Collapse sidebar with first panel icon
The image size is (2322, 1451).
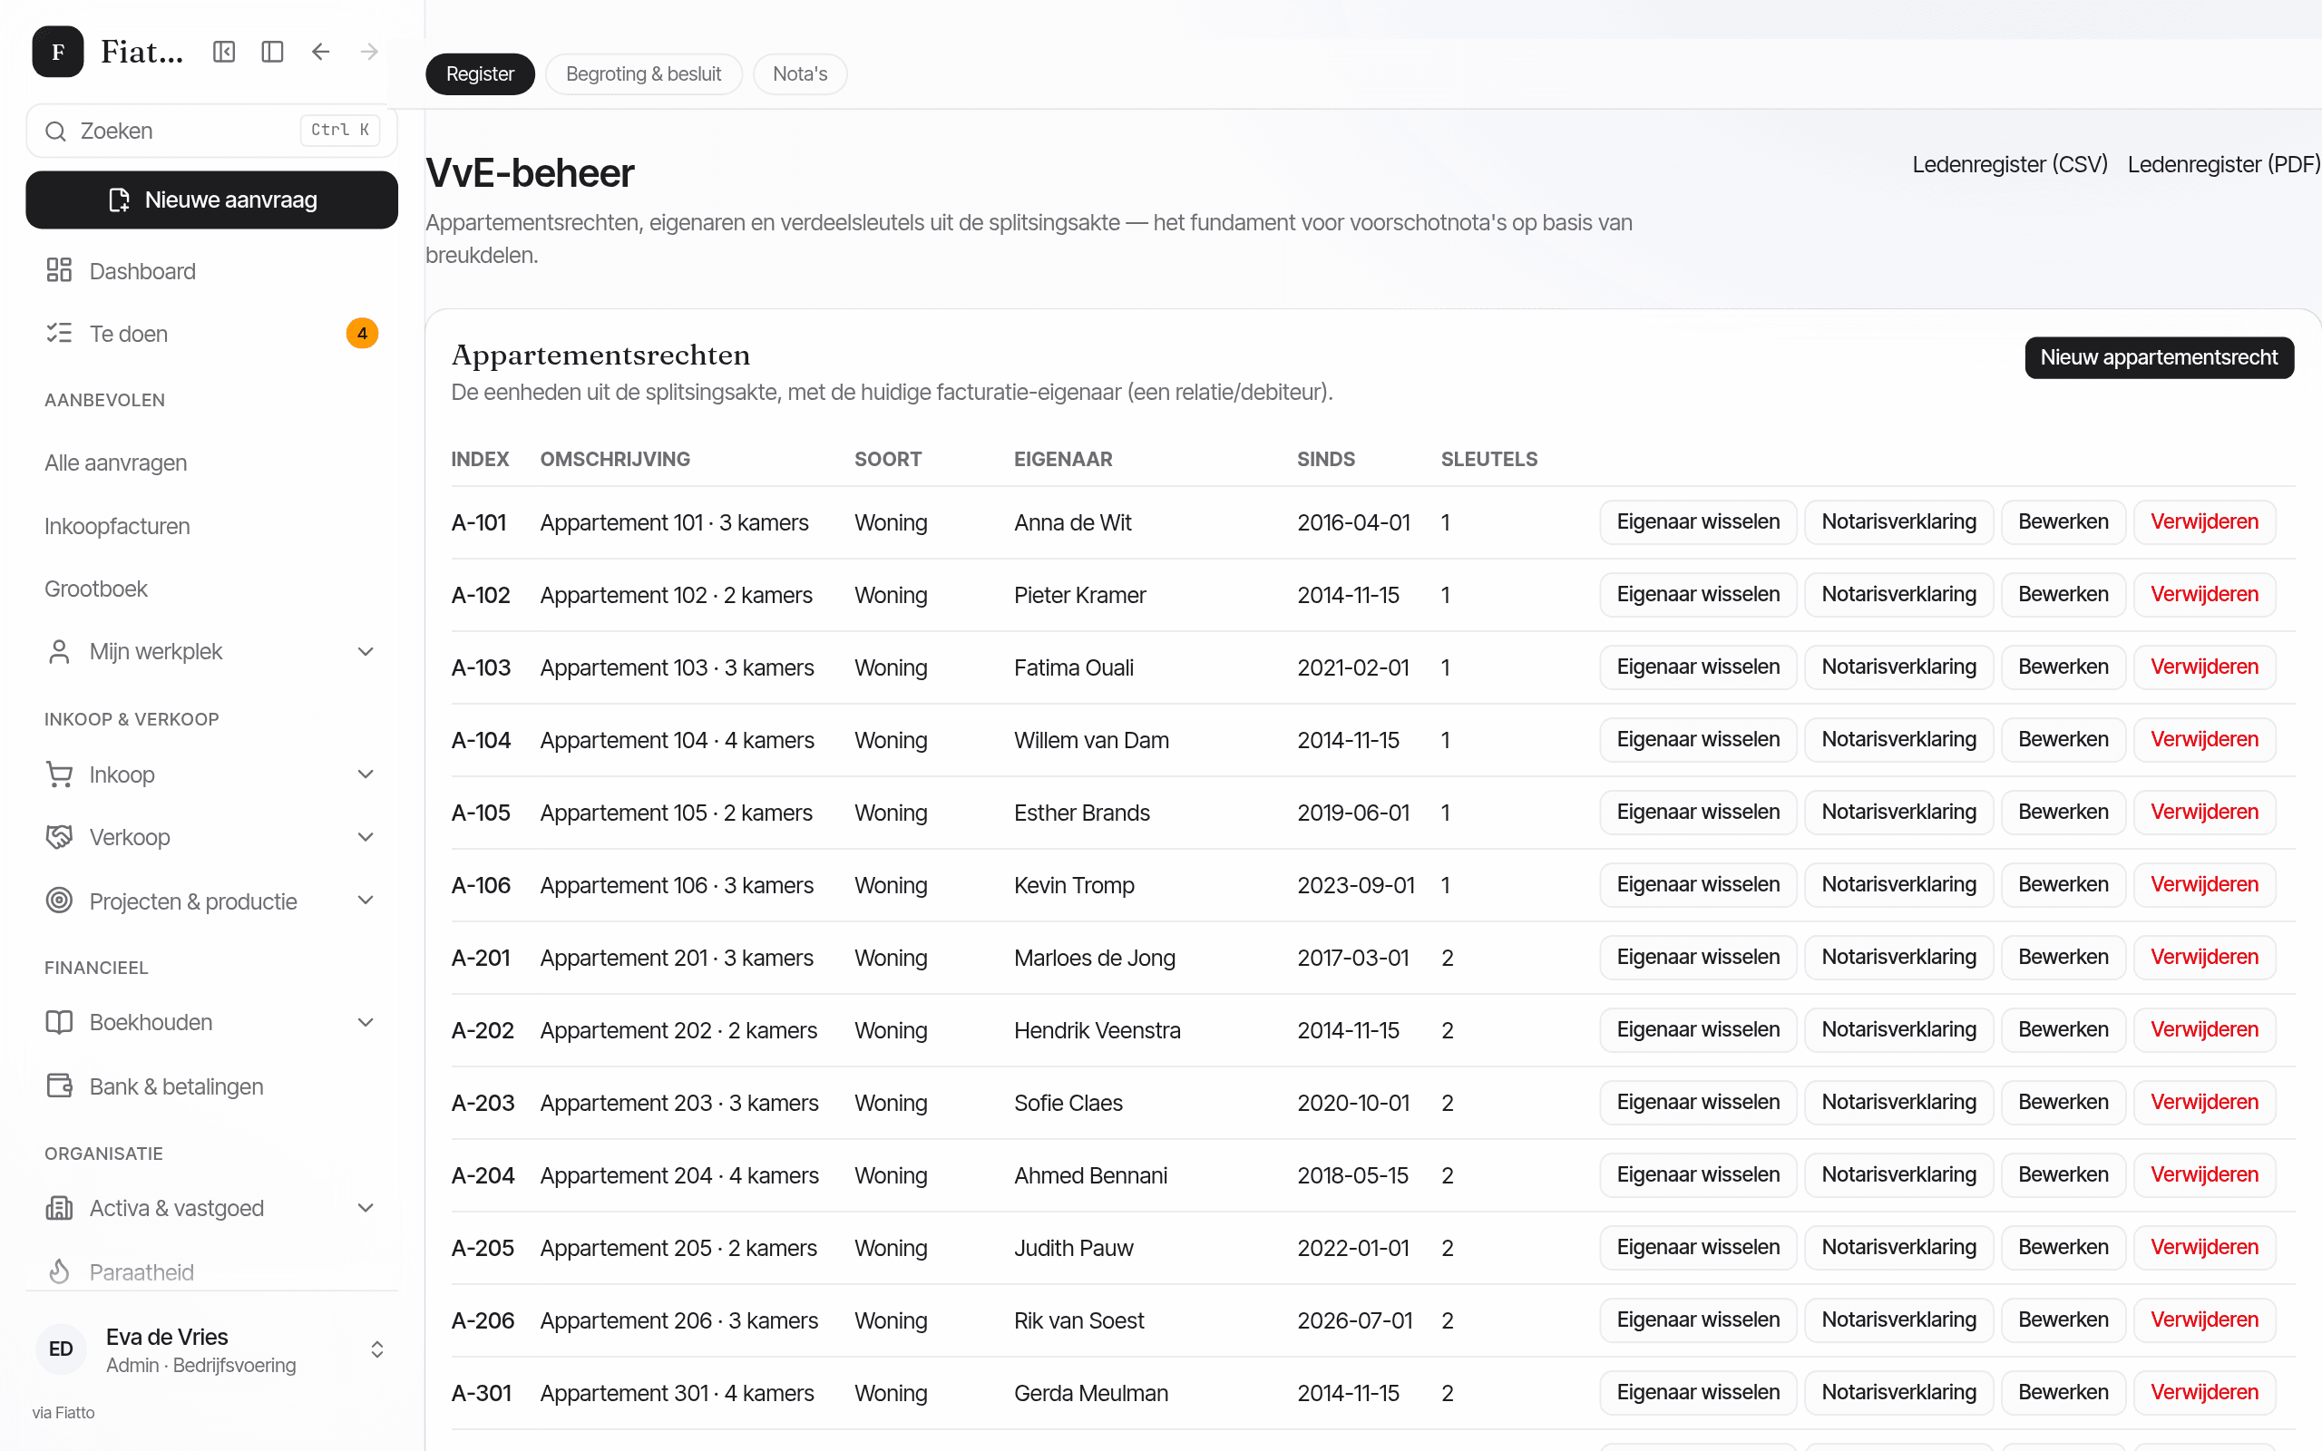click(223, 52)
